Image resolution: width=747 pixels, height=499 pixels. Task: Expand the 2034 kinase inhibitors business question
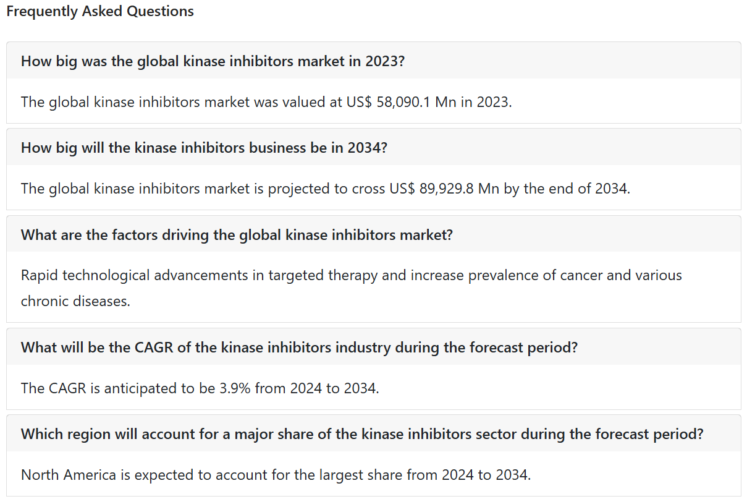click(x=373, y=147)
